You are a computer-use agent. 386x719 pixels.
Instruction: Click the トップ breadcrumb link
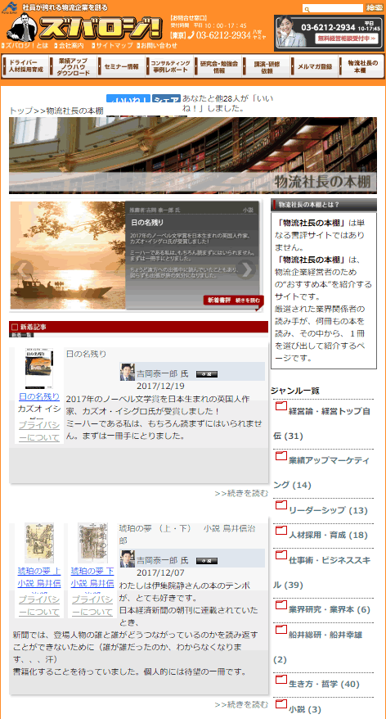point(20,111)
